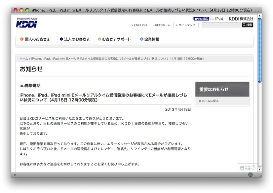Click the blue vertical scrollbar thumb
The width and height of the screenshot is (273, 193).
259,50
